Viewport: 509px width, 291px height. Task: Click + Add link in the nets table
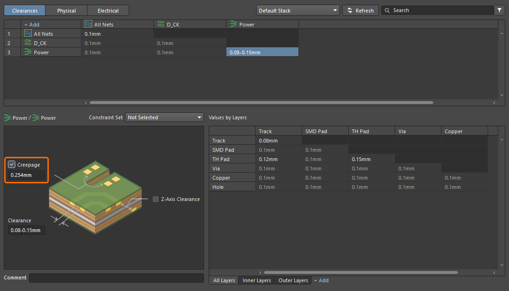pyautogui.click(x=32, y=24)
